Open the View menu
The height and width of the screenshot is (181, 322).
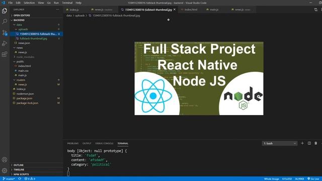pyautogui.click(x=41, y=3)
